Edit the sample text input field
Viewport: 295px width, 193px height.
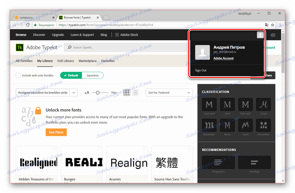click(43, 93)
